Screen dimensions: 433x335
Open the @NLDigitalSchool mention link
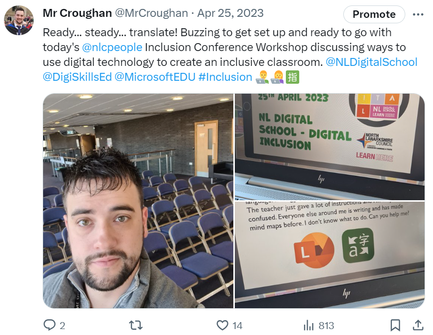(372, 62)
